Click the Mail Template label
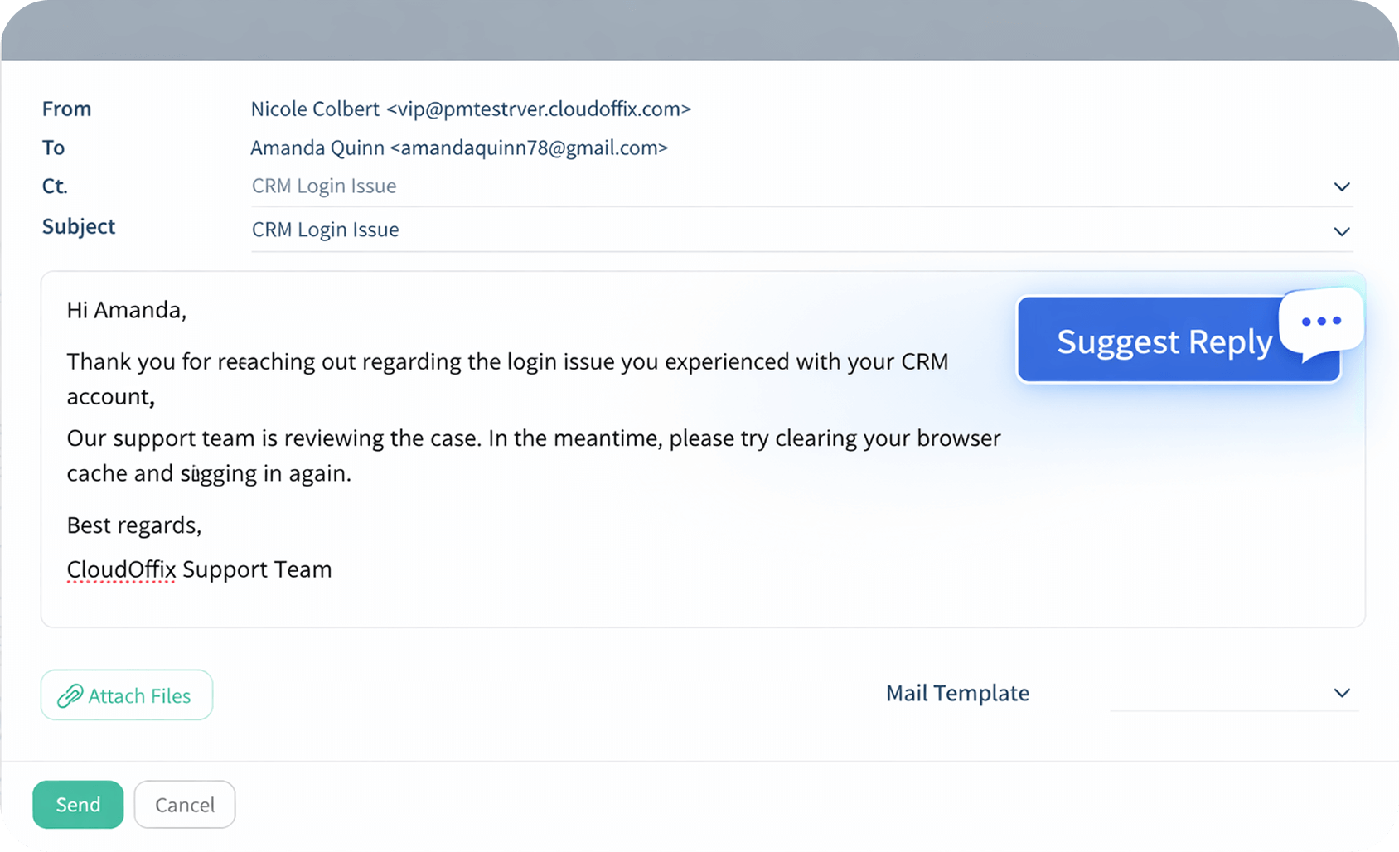Viewport: 1399px width, 852px height. (957, 693)
